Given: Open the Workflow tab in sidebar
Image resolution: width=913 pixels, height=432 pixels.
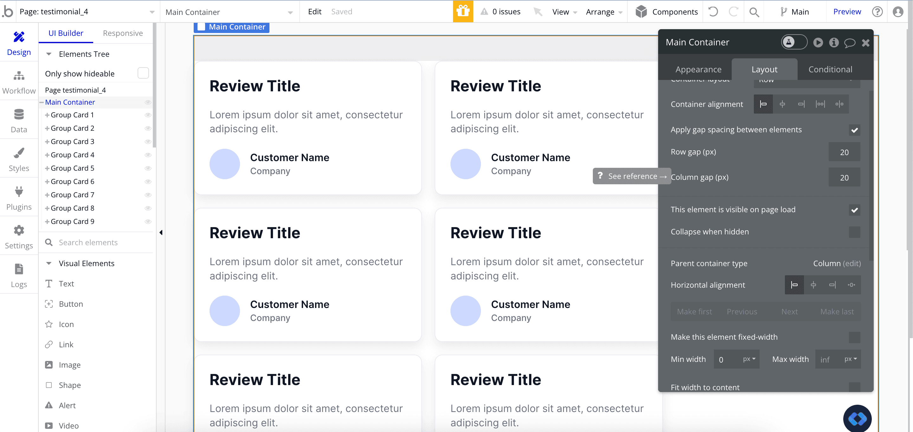Looking at the screenshot, I should [19, 82].
